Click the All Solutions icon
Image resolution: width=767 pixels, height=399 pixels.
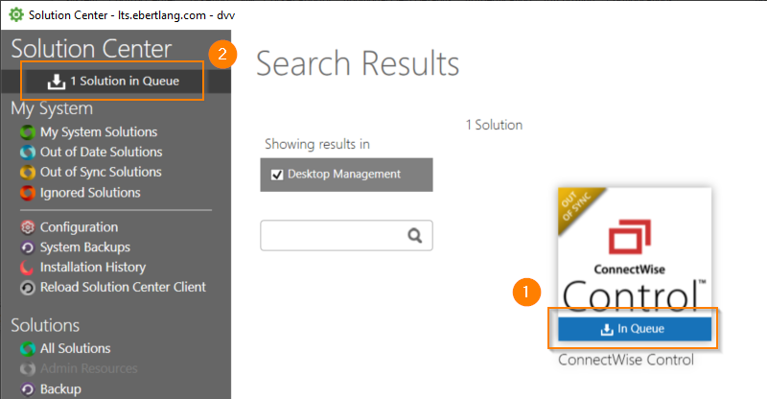[x=27, y=349]
